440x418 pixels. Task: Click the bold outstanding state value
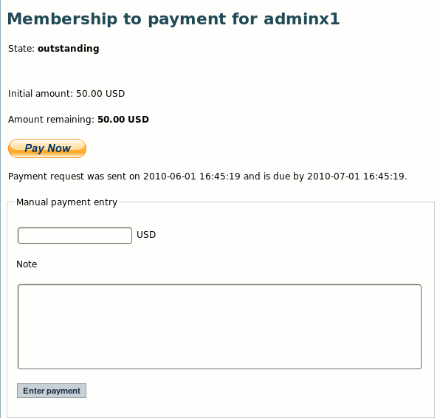(x=69, y=49)
